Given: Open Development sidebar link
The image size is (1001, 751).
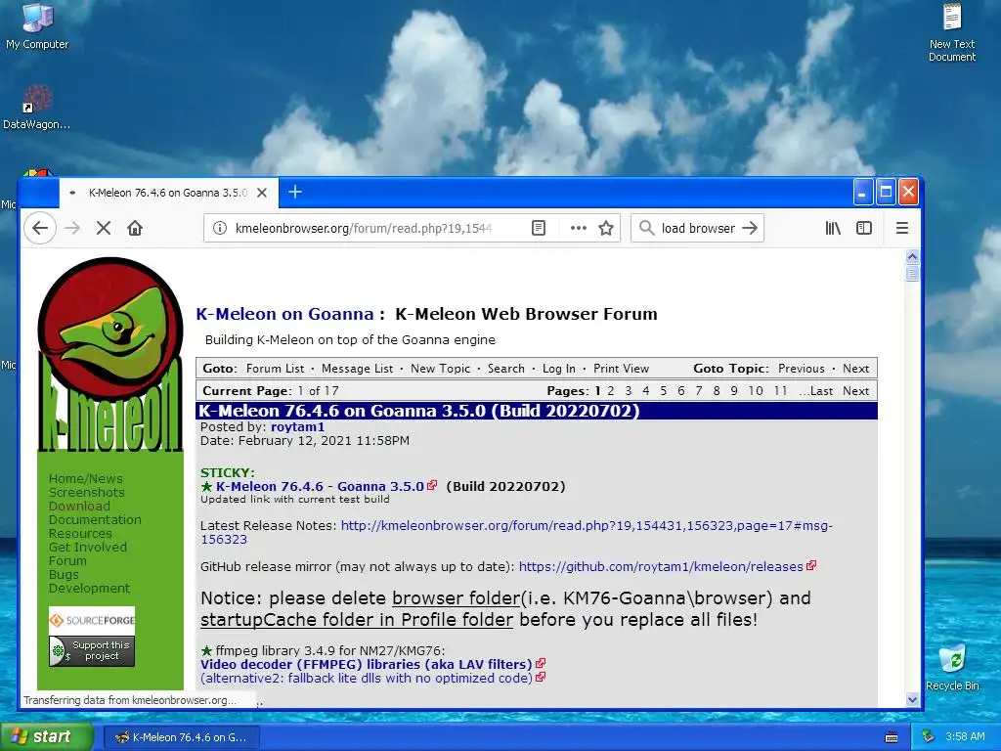Looking at the screenshot, I should (x=89, y=588).
